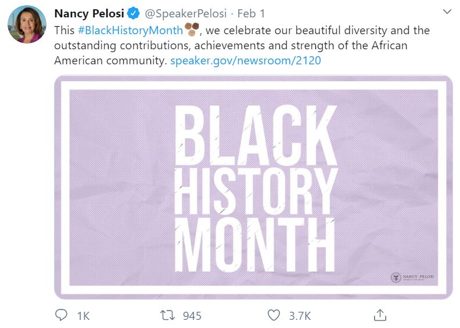Like the tweet with the heart icon
The image size is (460, 328).
coord(274,315)
